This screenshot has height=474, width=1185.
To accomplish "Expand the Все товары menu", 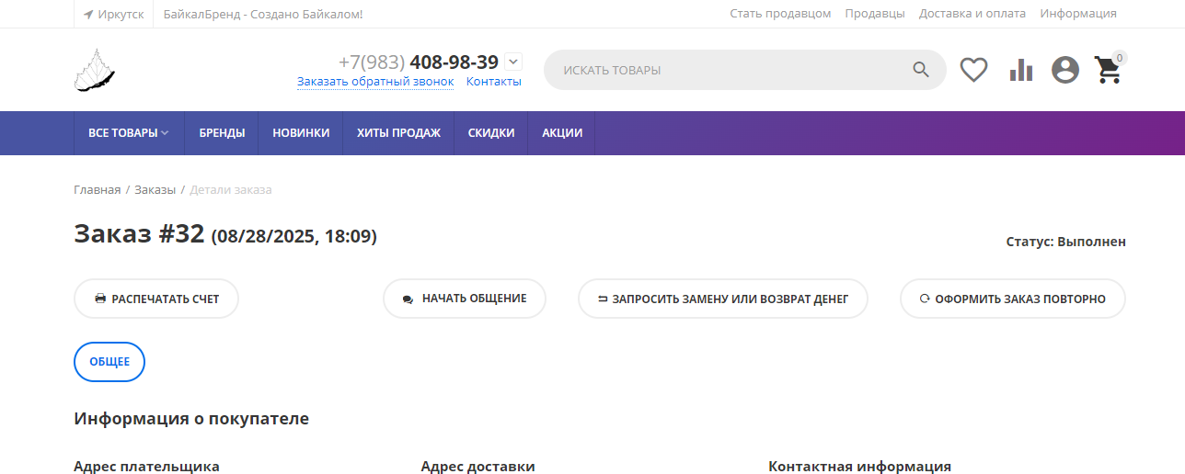I will 129,133.
